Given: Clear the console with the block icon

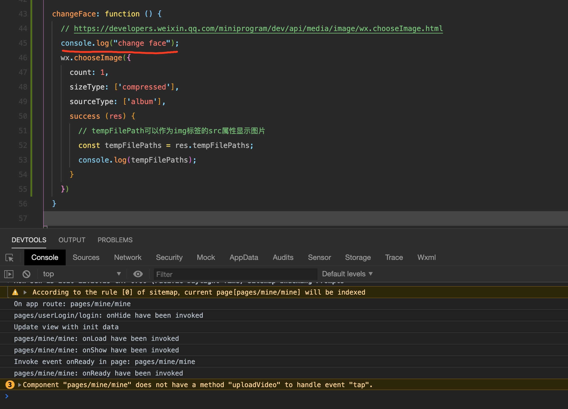Looking at the screenshot, I should (x=26, y=274).
